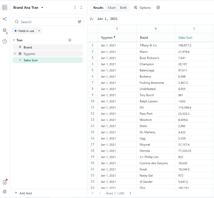Toggle Fields in-use switch

(x=16, y=31)
